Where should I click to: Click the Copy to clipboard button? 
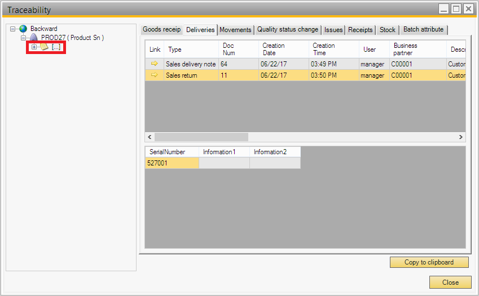429,262
